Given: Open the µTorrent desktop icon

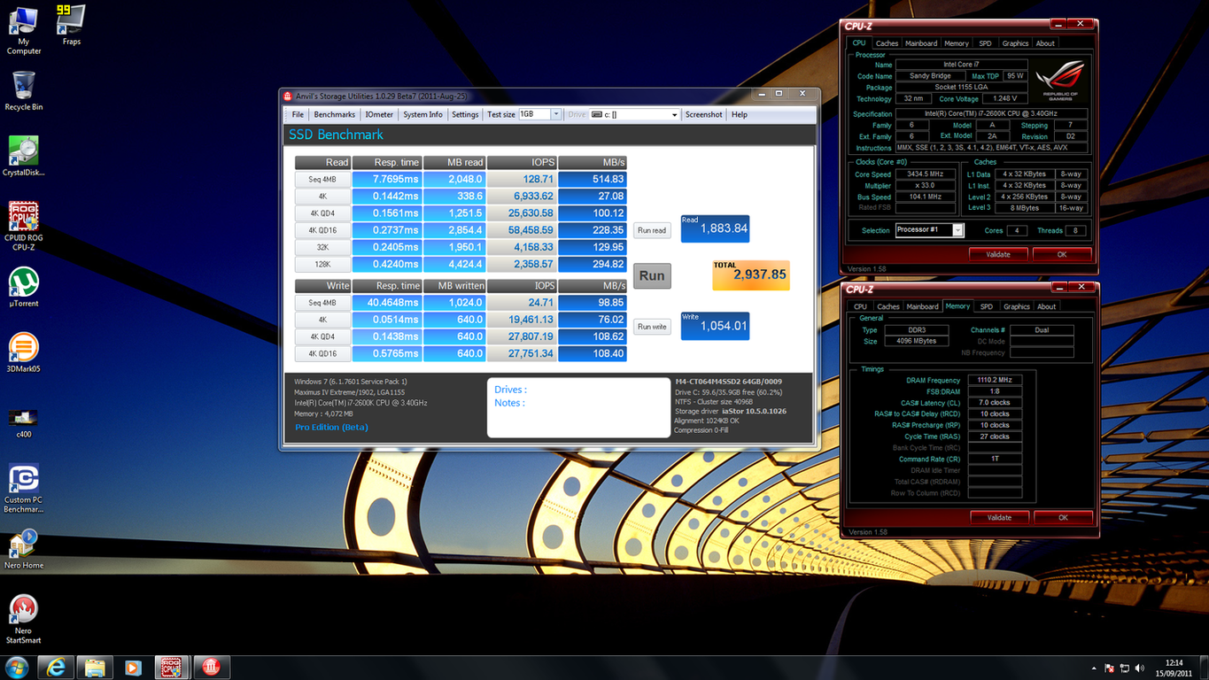Looking at the screenshot, I should tap(24, 287).
